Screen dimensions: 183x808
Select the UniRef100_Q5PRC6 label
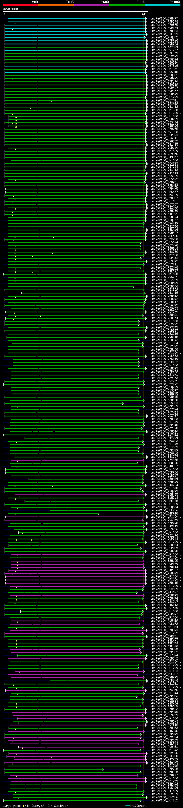[164, 472]
